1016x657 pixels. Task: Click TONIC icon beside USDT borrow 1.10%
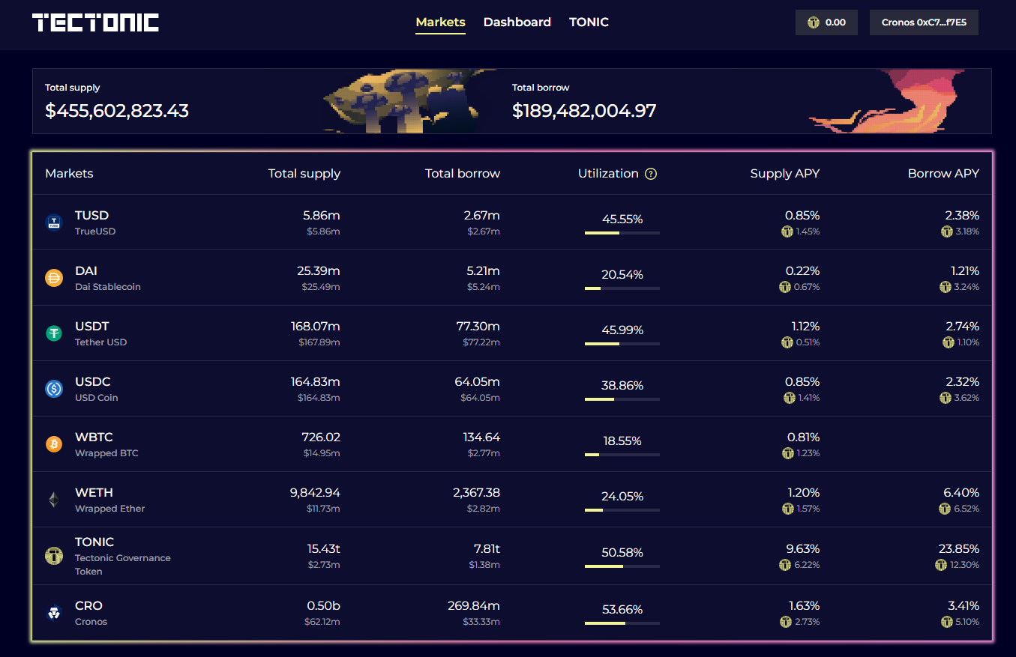(x=949, y=342)
